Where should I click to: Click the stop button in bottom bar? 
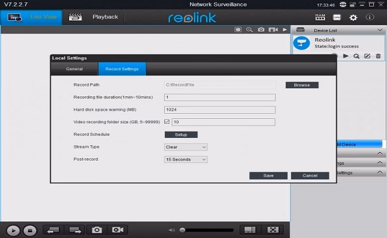30,230
